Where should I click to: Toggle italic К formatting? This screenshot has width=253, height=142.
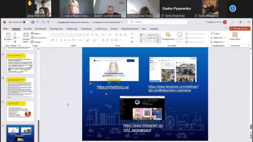(x=57, y=40)
